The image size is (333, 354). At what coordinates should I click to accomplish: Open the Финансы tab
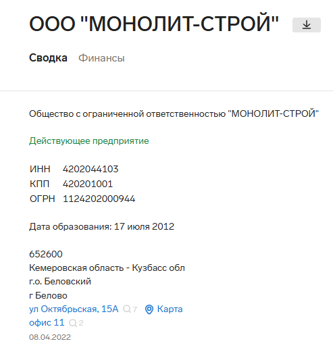[x=101, y=58]
